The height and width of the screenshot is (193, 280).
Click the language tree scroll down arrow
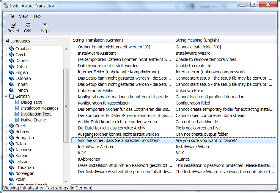pos(66,181)
